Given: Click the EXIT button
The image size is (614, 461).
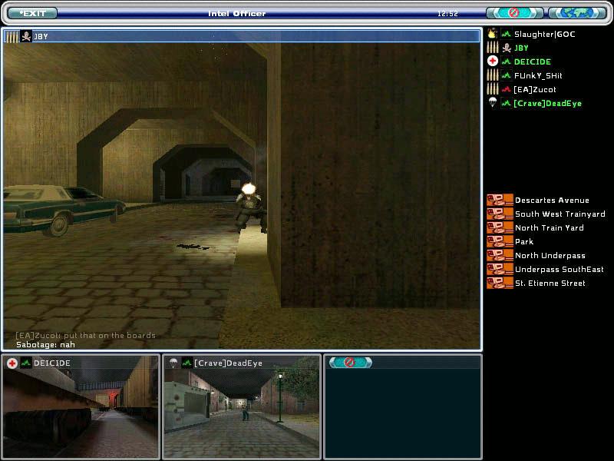Looking at the screenshot, I should click(32, 13).
